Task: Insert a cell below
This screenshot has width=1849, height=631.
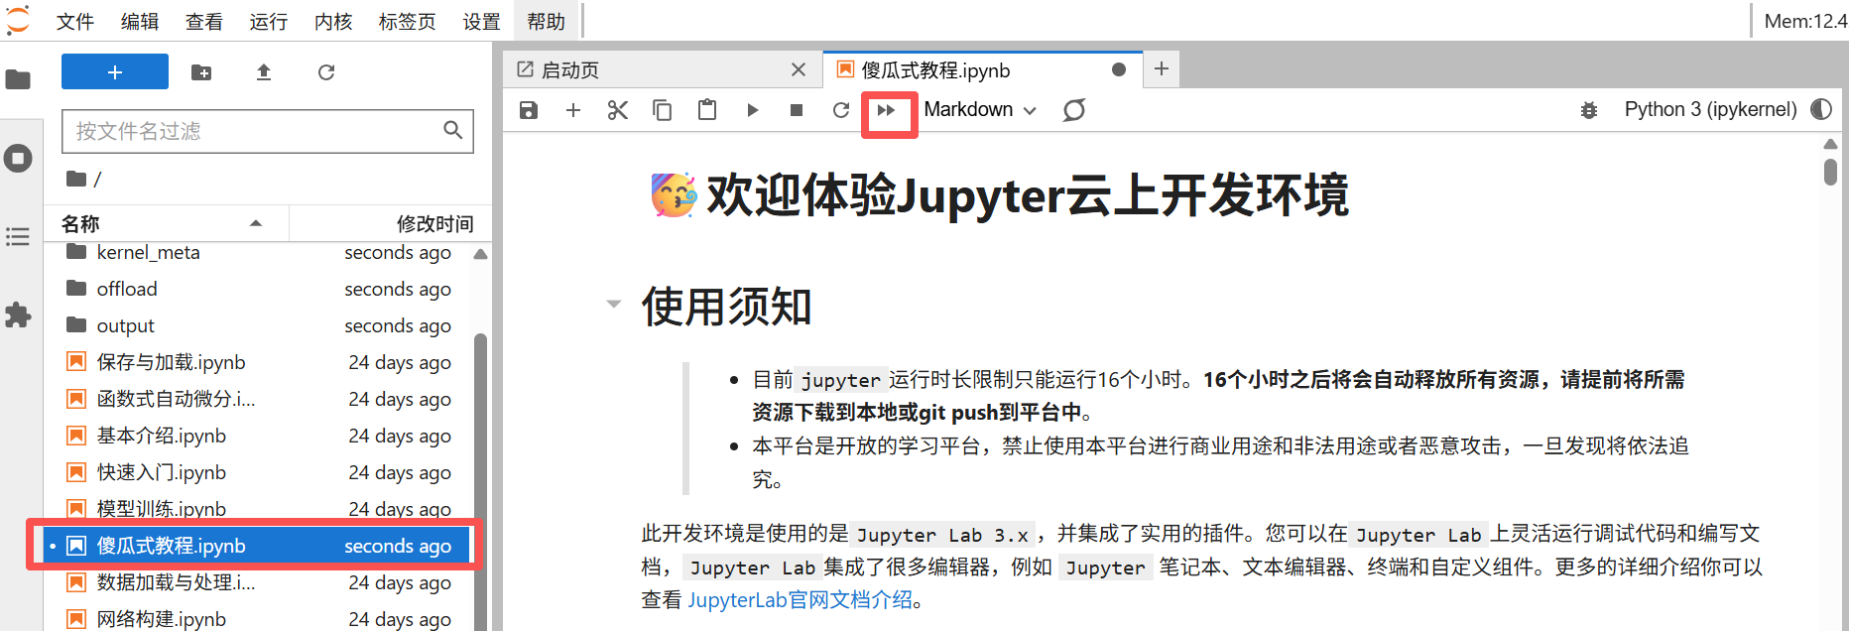Action: 573,110
